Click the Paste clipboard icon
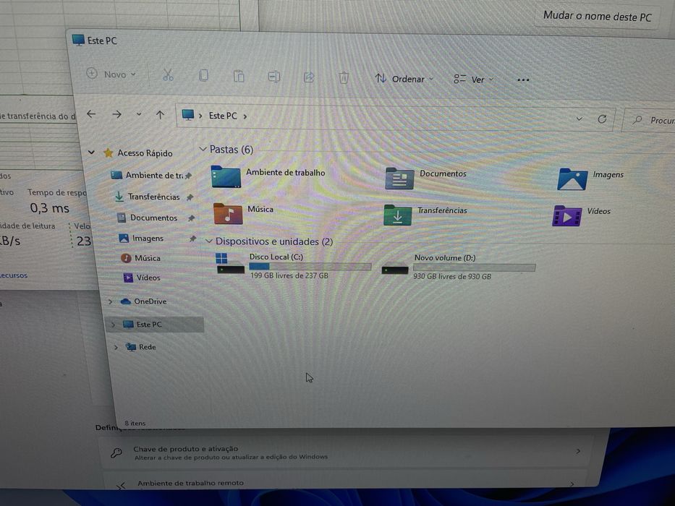The height and width of the screenshot is (506, 675). pyautogui.click(x=239, y=76)
